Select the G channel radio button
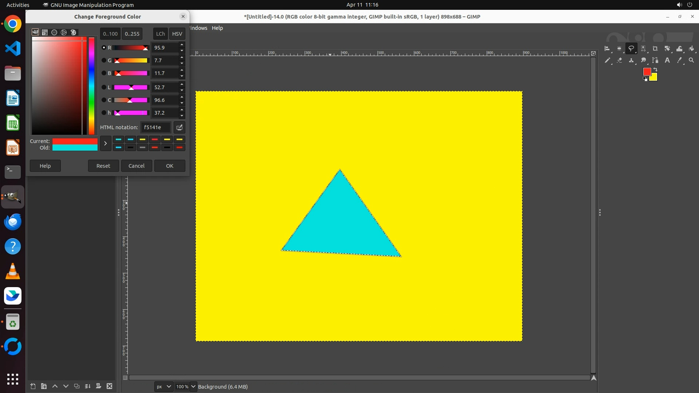The width and height of the screenshot is (699, 393). coord(104,60)
